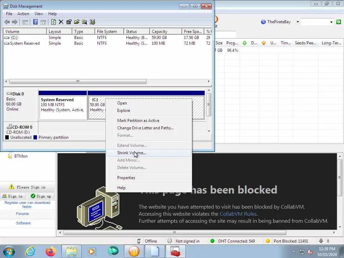Viewport: 344px width, 258px height.
Task: Click the green down-arrow download column icon
Action: click(245, 43)
